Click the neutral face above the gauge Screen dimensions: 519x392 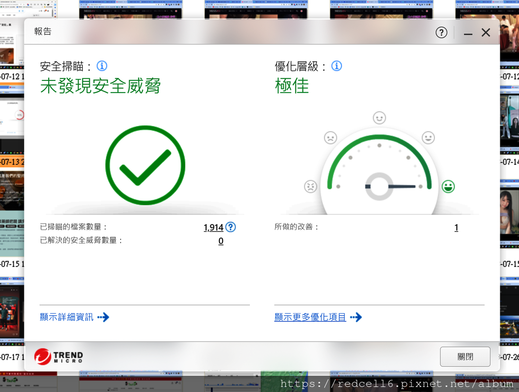380,118
